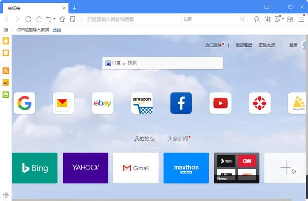Open the download manager icon
Image resolution: width=308 pixels, height=201 pixels.
pyautogui.click(x=267, y=19)
